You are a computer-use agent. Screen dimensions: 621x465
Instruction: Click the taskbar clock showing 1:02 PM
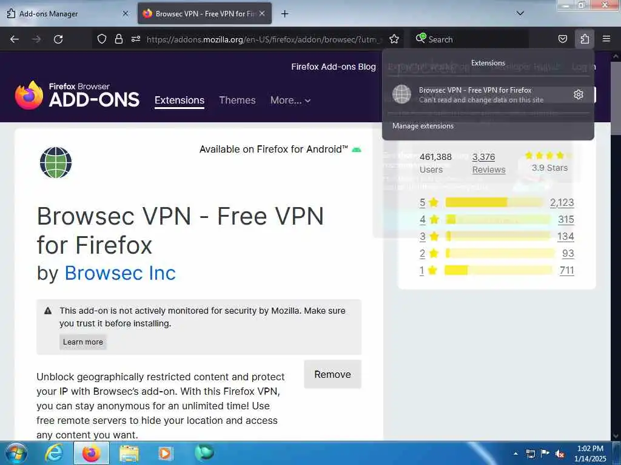(x=590, y=453)
